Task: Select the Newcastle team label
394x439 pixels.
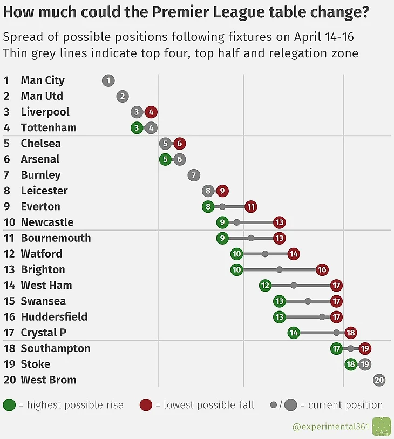Action: pyautogui.click(x=47, y=222)
